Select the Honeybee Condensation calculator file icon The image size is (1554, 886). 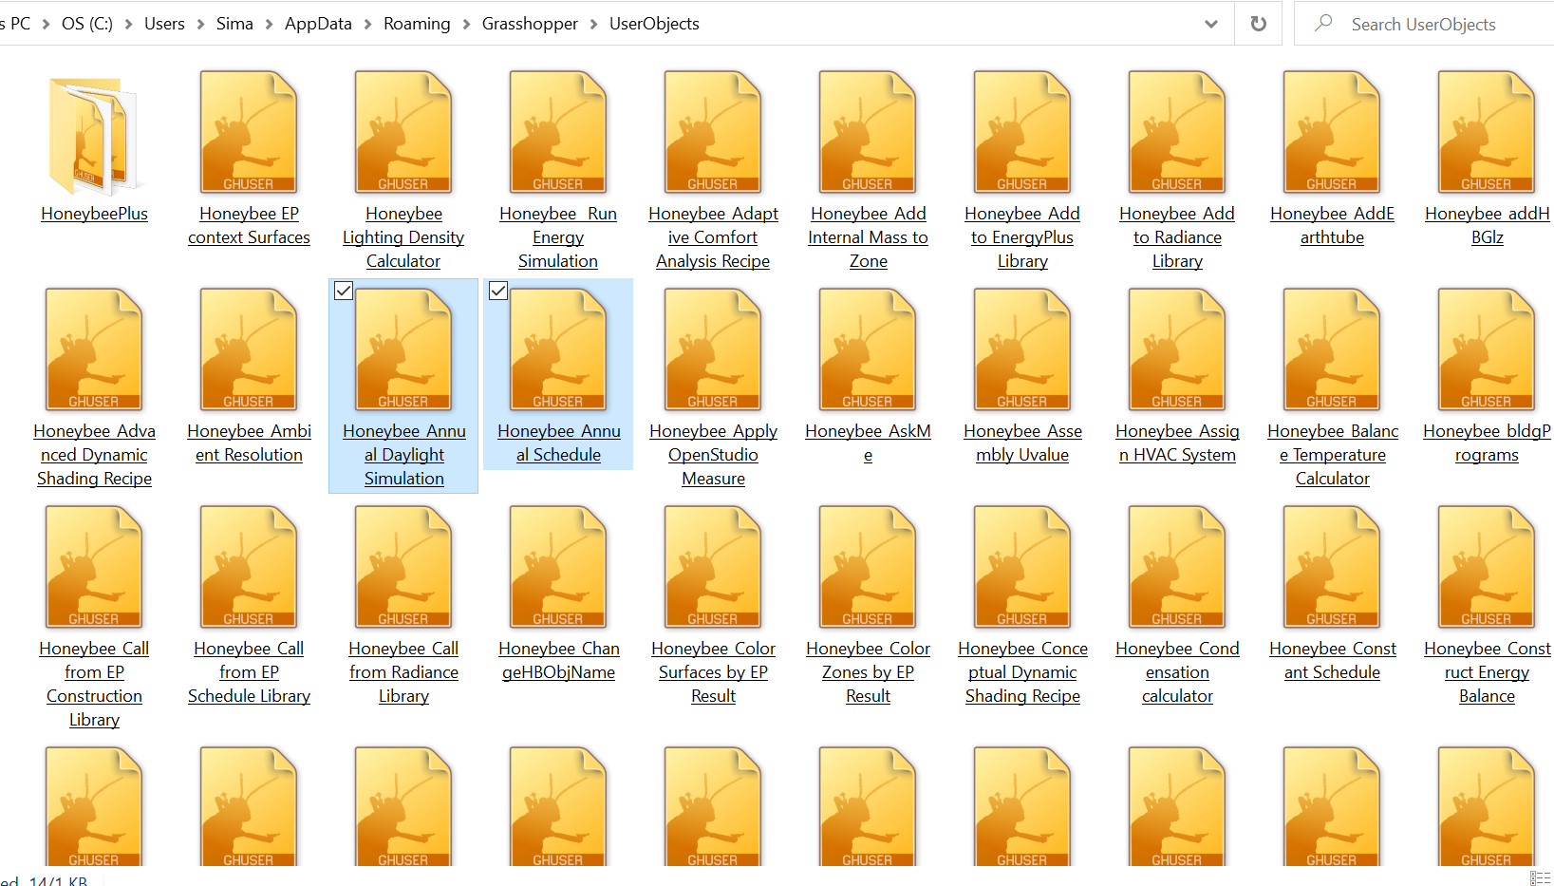1177,567
